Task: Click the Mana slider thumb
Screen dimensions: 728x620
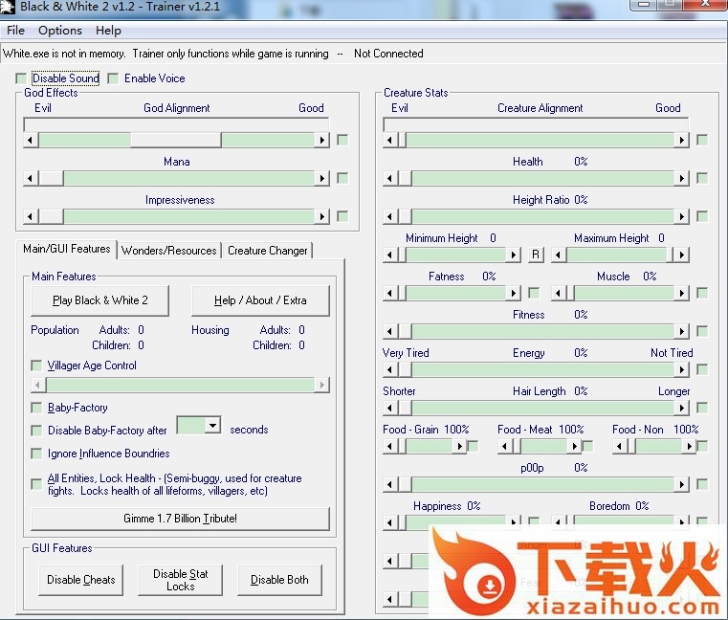Action: tap(51, 178)
